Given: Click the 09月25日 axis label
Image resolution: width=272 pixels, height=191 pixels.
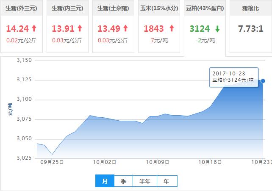Looking at the screenshot, I should 52,162.
